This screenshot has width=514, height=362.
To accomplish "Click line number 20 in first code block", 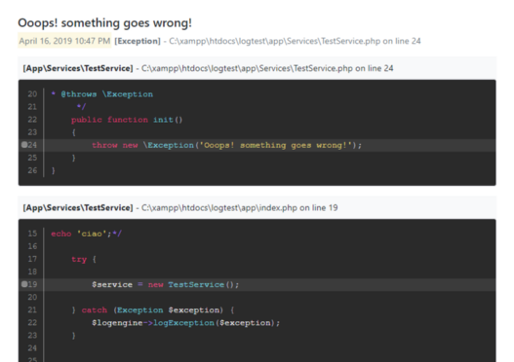I will [x=32, y=94].
